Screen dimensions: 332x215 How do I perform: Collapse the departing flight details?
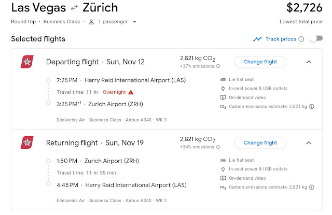[x=309, y=62]
